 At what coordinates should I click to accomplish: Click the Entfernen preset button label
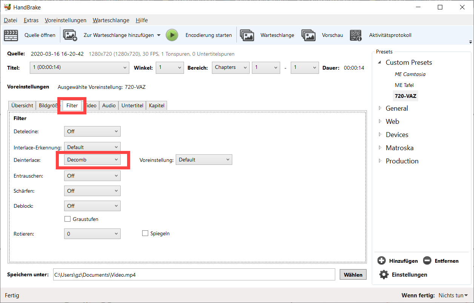446,261
